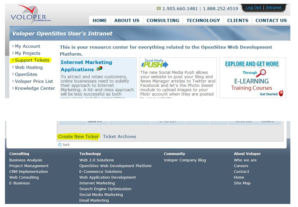Open Support Tickets in sidebar
298x207 pixels.
[x=32, y=60]
